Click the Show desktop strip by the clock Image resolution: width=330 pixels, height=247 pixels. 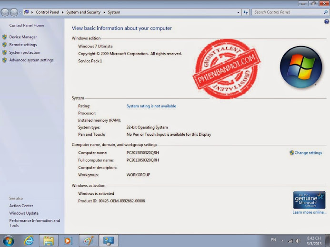(x=328, y=240)
